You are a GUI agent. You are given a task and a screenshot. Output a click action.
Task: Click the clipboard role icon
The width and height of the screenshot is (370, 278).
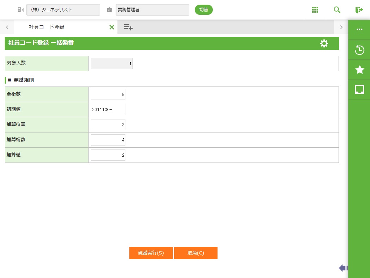(x=109, y=10)
